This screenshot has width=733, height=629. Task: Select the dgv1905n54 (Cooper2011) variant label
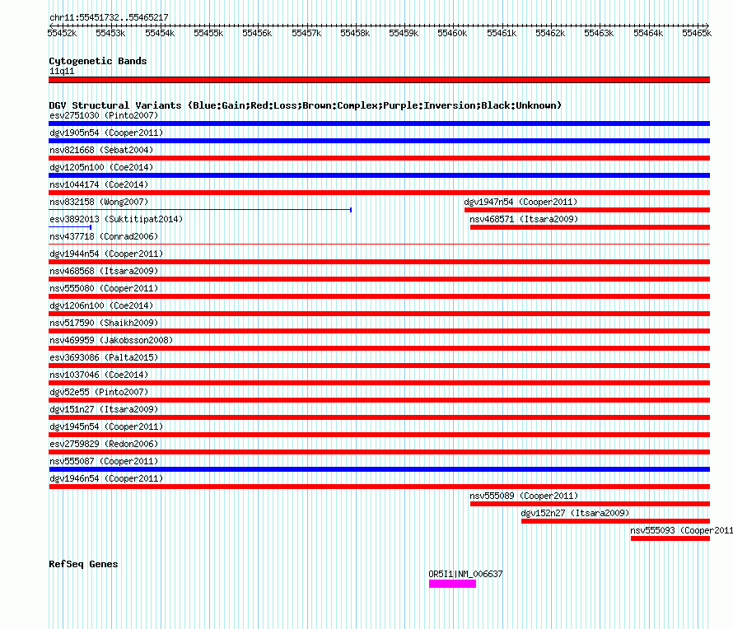click(106, 133)
